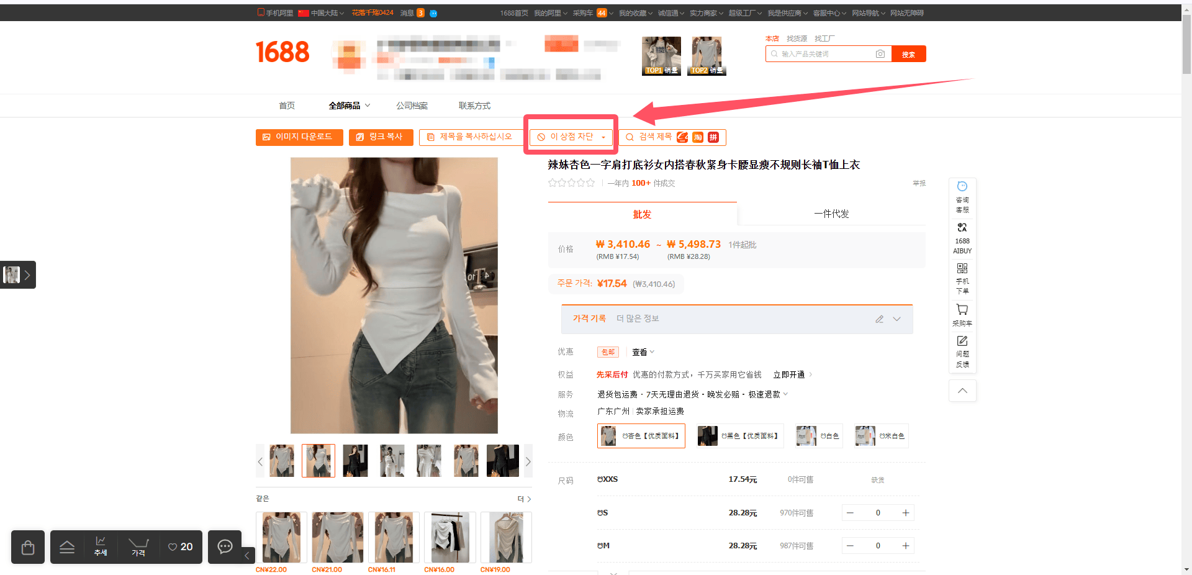Increase quantity for size S

click(x=906, y=513)
